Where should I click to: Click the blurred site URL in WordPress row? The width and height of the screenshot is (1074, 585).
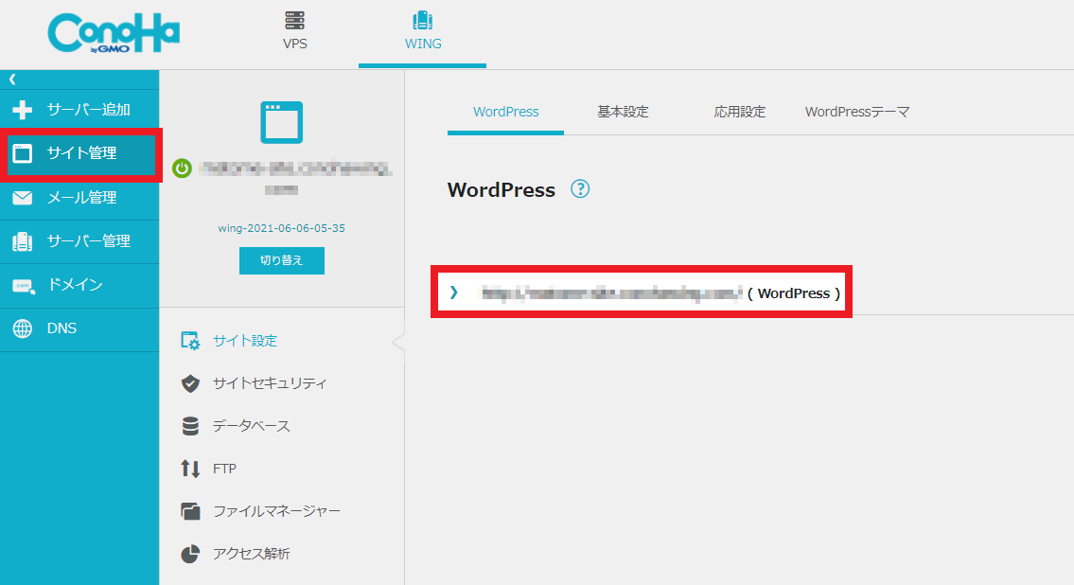tap(611, 293)
